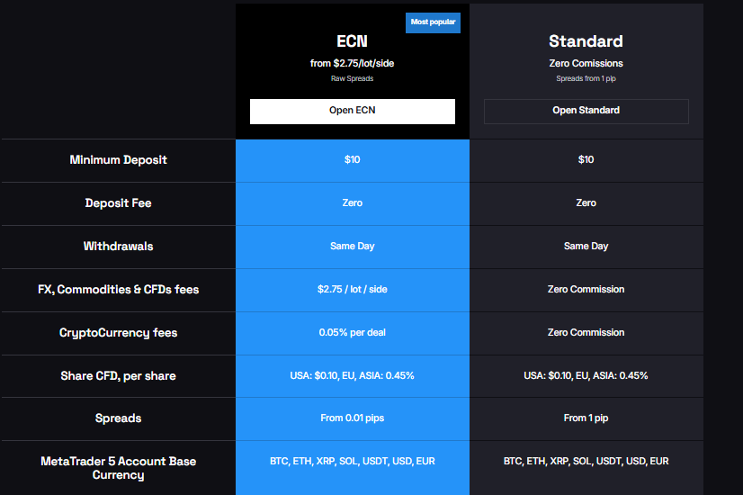Click FX, Commodities & CFDs fees label

pyautogui.click(x=118, y=290)
